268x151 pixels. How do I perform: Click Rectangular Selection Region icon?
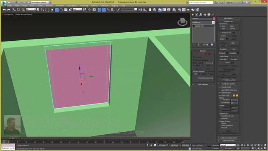(x=47, y=10)
